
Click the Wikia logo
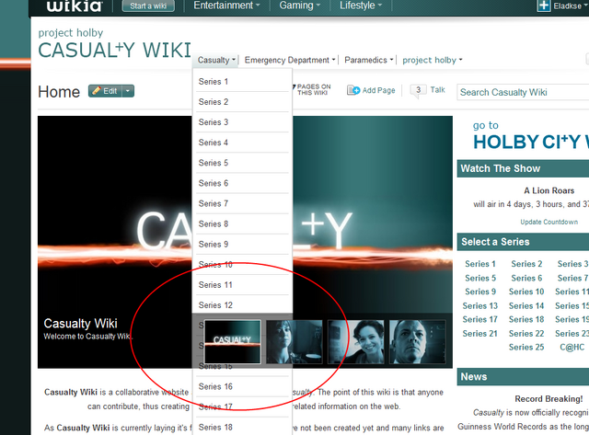click(x=74, y=6)
